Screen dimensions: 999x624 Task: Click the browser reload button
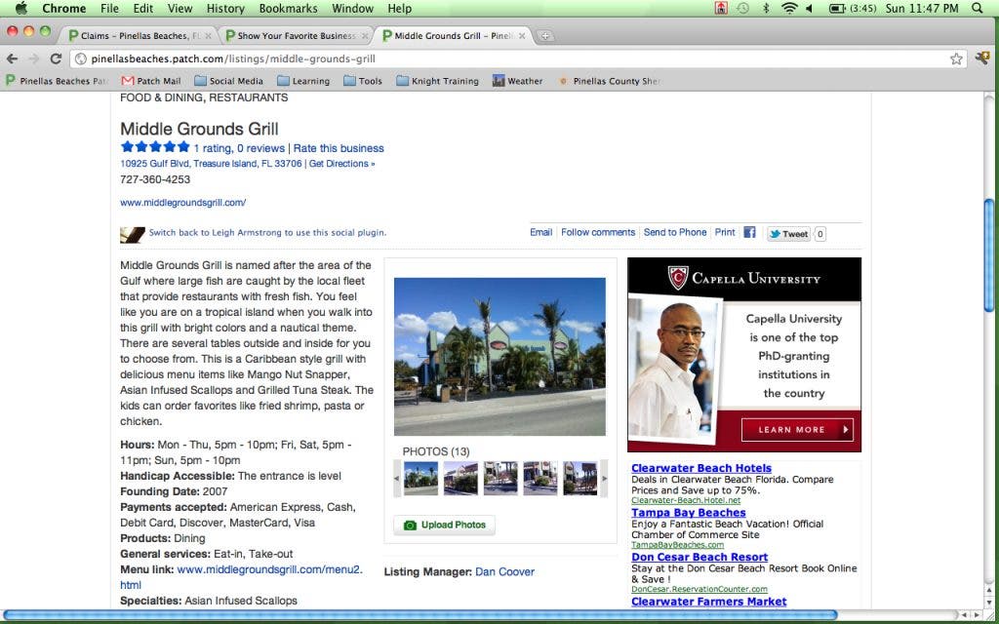[x=56, y=58]
